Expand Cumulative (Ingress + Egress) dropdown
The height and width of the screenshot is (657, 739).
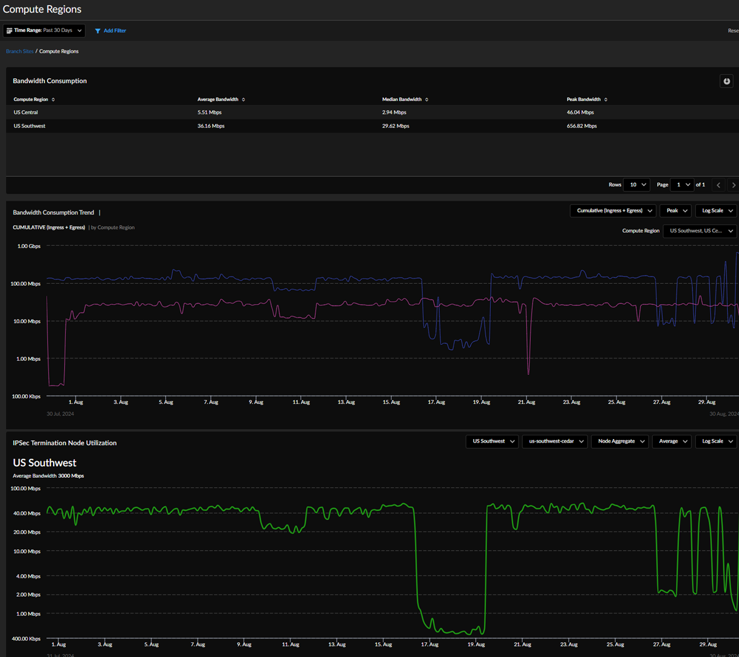(x=613, y=211)
